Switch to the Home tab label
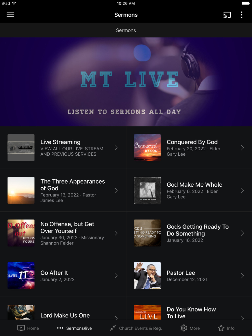252x336 pixels. (x=33, y=328)
